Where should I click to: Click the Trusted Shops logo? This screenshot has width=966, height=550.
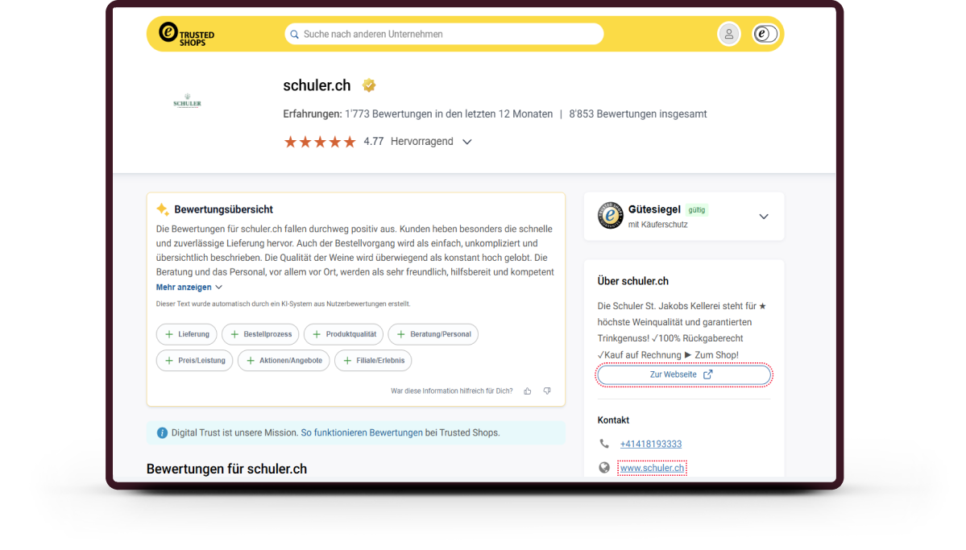coord(186,34)
